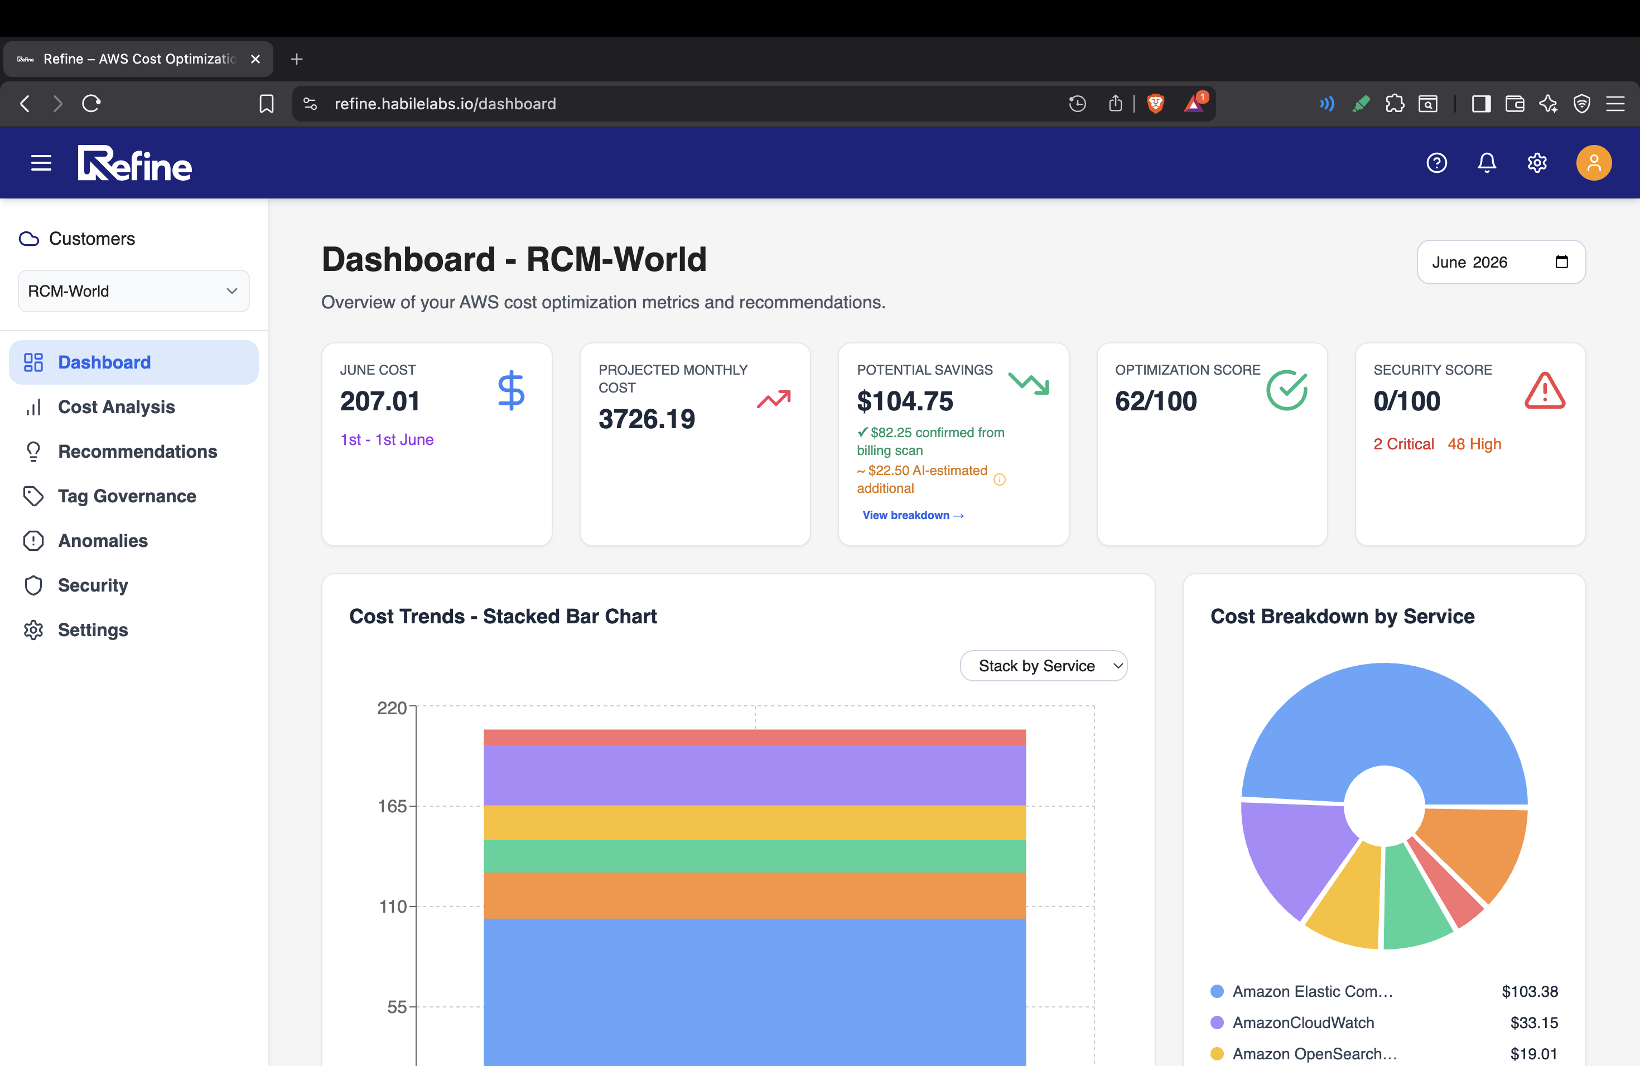Screen dimensions: 1640x1066
Task: Click the Amazon OpenSearch… legend swatch
Action: pyautogui.click(x=1217, y=1054)
